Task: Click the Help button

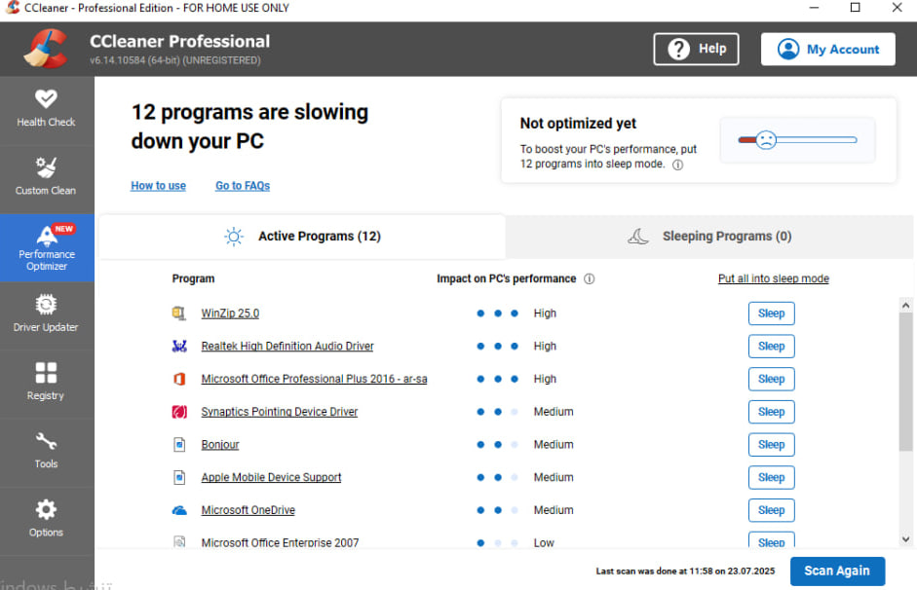Action: pyautogui.click(x=696, y=49)
